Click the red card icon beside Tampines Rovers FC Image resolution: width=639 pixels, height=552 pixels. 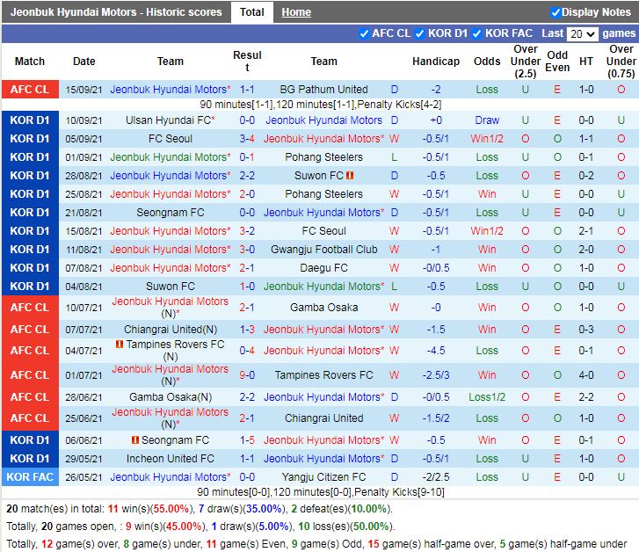pos(120,345)
